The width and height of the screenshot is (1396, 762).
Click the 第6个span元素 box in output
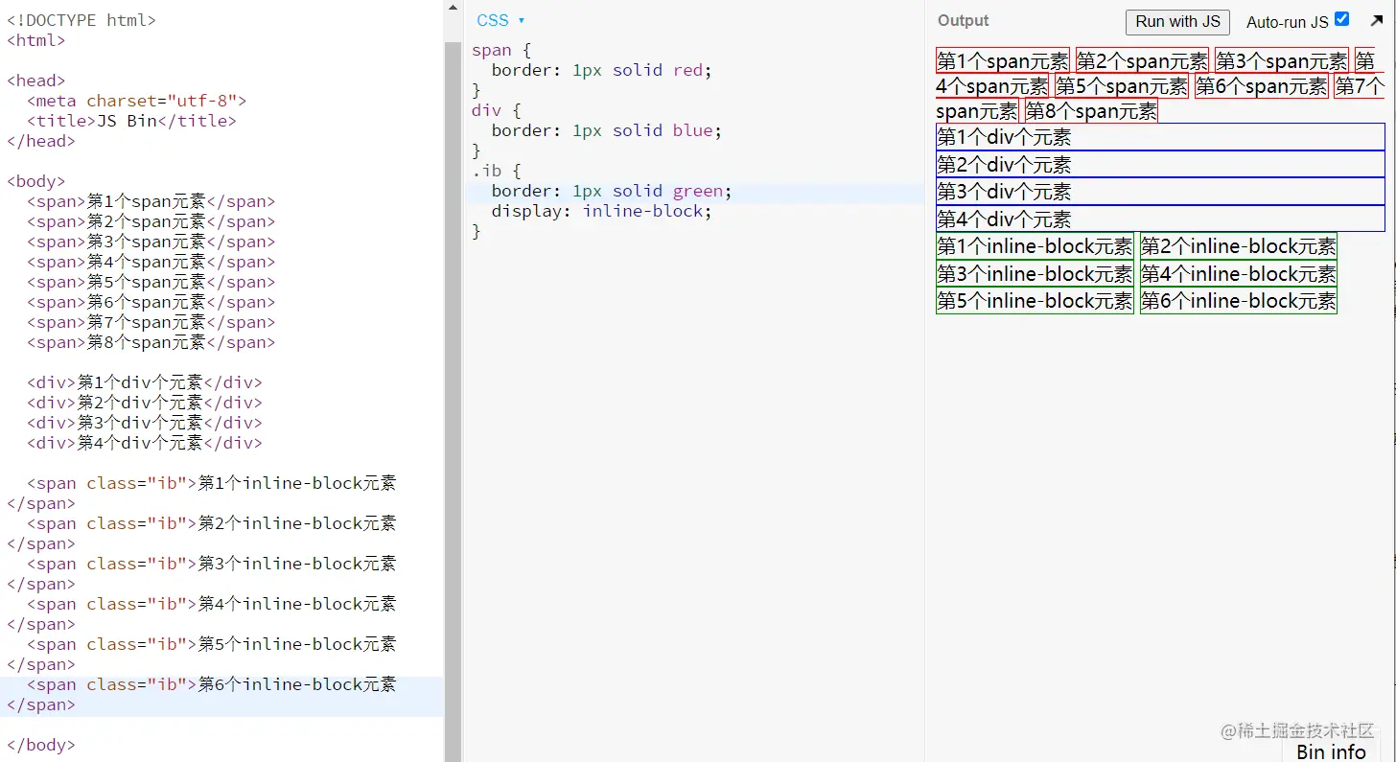pyautogui.click(x=1262, y=86)
